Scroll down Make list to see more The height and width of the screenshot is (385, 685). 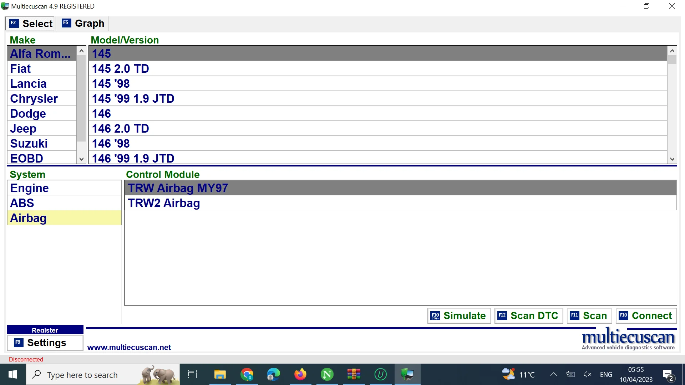tap(81, 159)
